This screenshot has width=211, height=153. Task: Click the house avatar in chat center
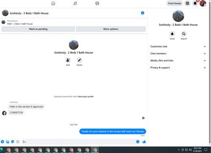pos(73,45)
